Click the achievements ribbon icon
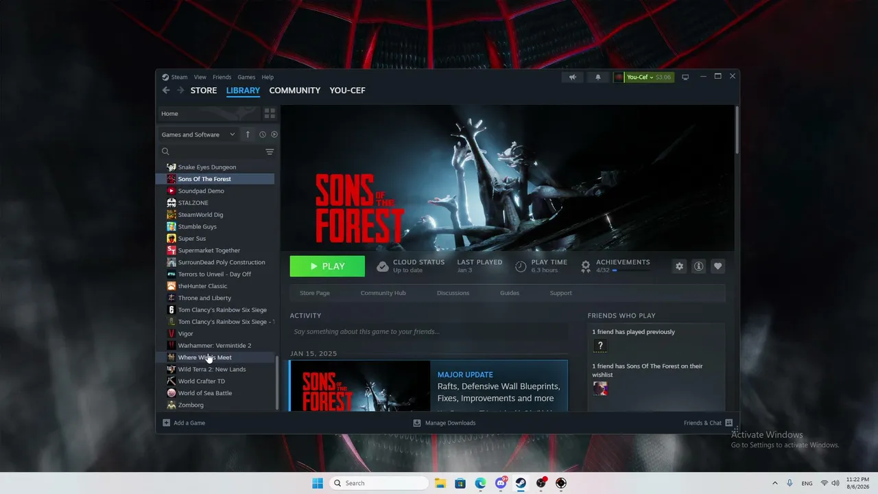878x494 pixels. tap(585, 266)
